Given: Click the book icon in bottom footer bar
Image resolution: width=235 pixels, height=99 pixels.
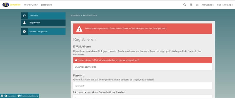Looking at the screenshot, I should point(2,96).
